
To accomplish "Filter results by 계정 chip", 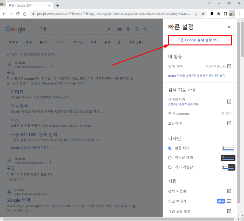I will pos(93,42).
